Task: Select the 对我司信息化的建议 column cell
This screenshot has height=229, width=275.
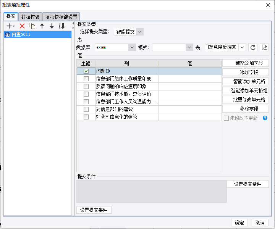Action: click(x=127, y=117)
